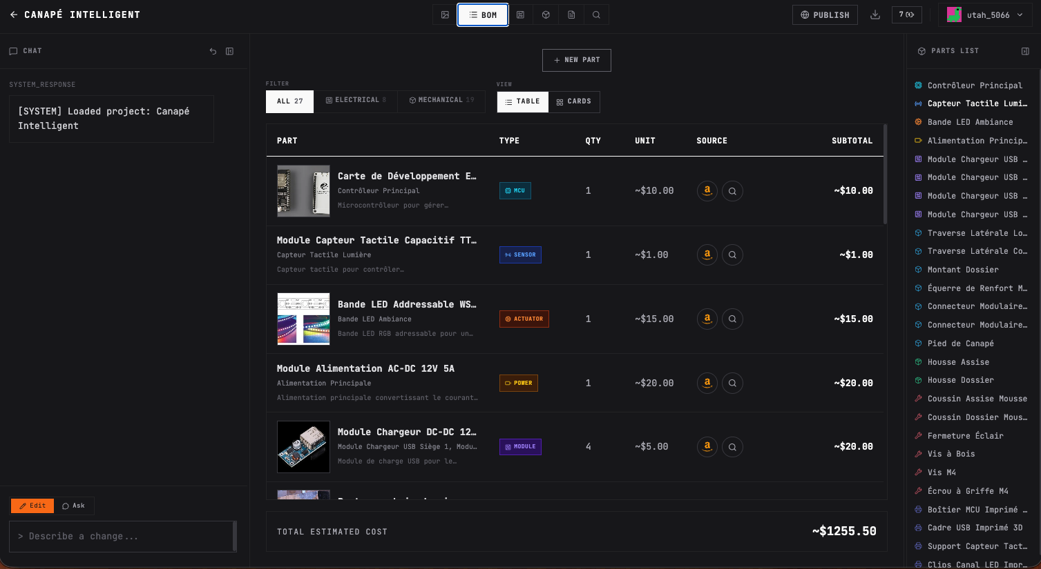This screenshot has height=569, width=1041.
Task: Select Table view toggle
Action: (522, 101)
